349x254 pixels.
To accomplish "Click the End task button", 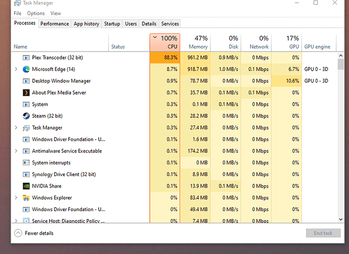I will (323, 233).
